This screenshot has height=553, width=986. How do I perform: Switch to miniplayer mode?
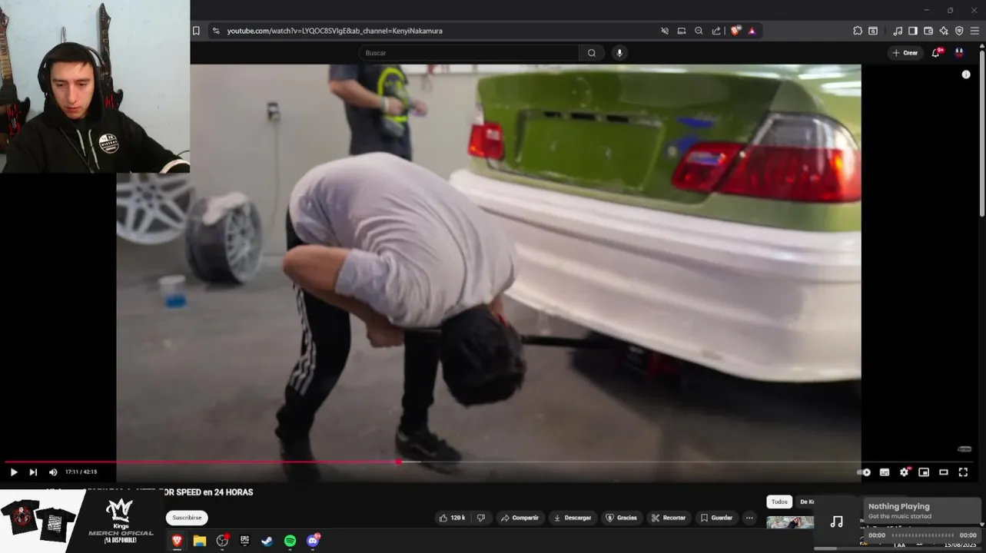pyautogui.click(x=924, y=472)
